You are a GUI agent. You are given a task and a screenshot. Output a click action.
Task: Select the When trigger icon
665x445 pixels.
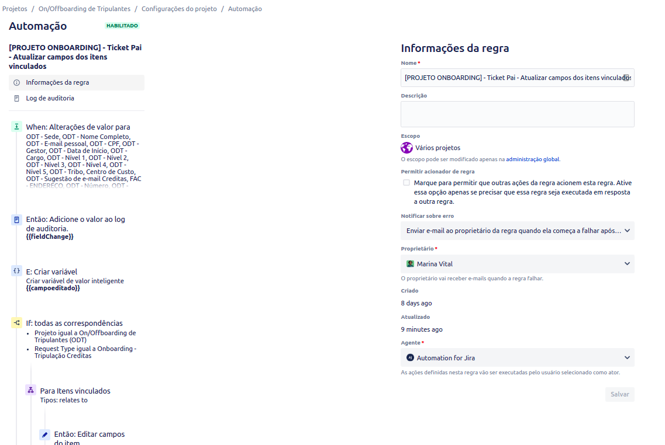click(16, 127)
